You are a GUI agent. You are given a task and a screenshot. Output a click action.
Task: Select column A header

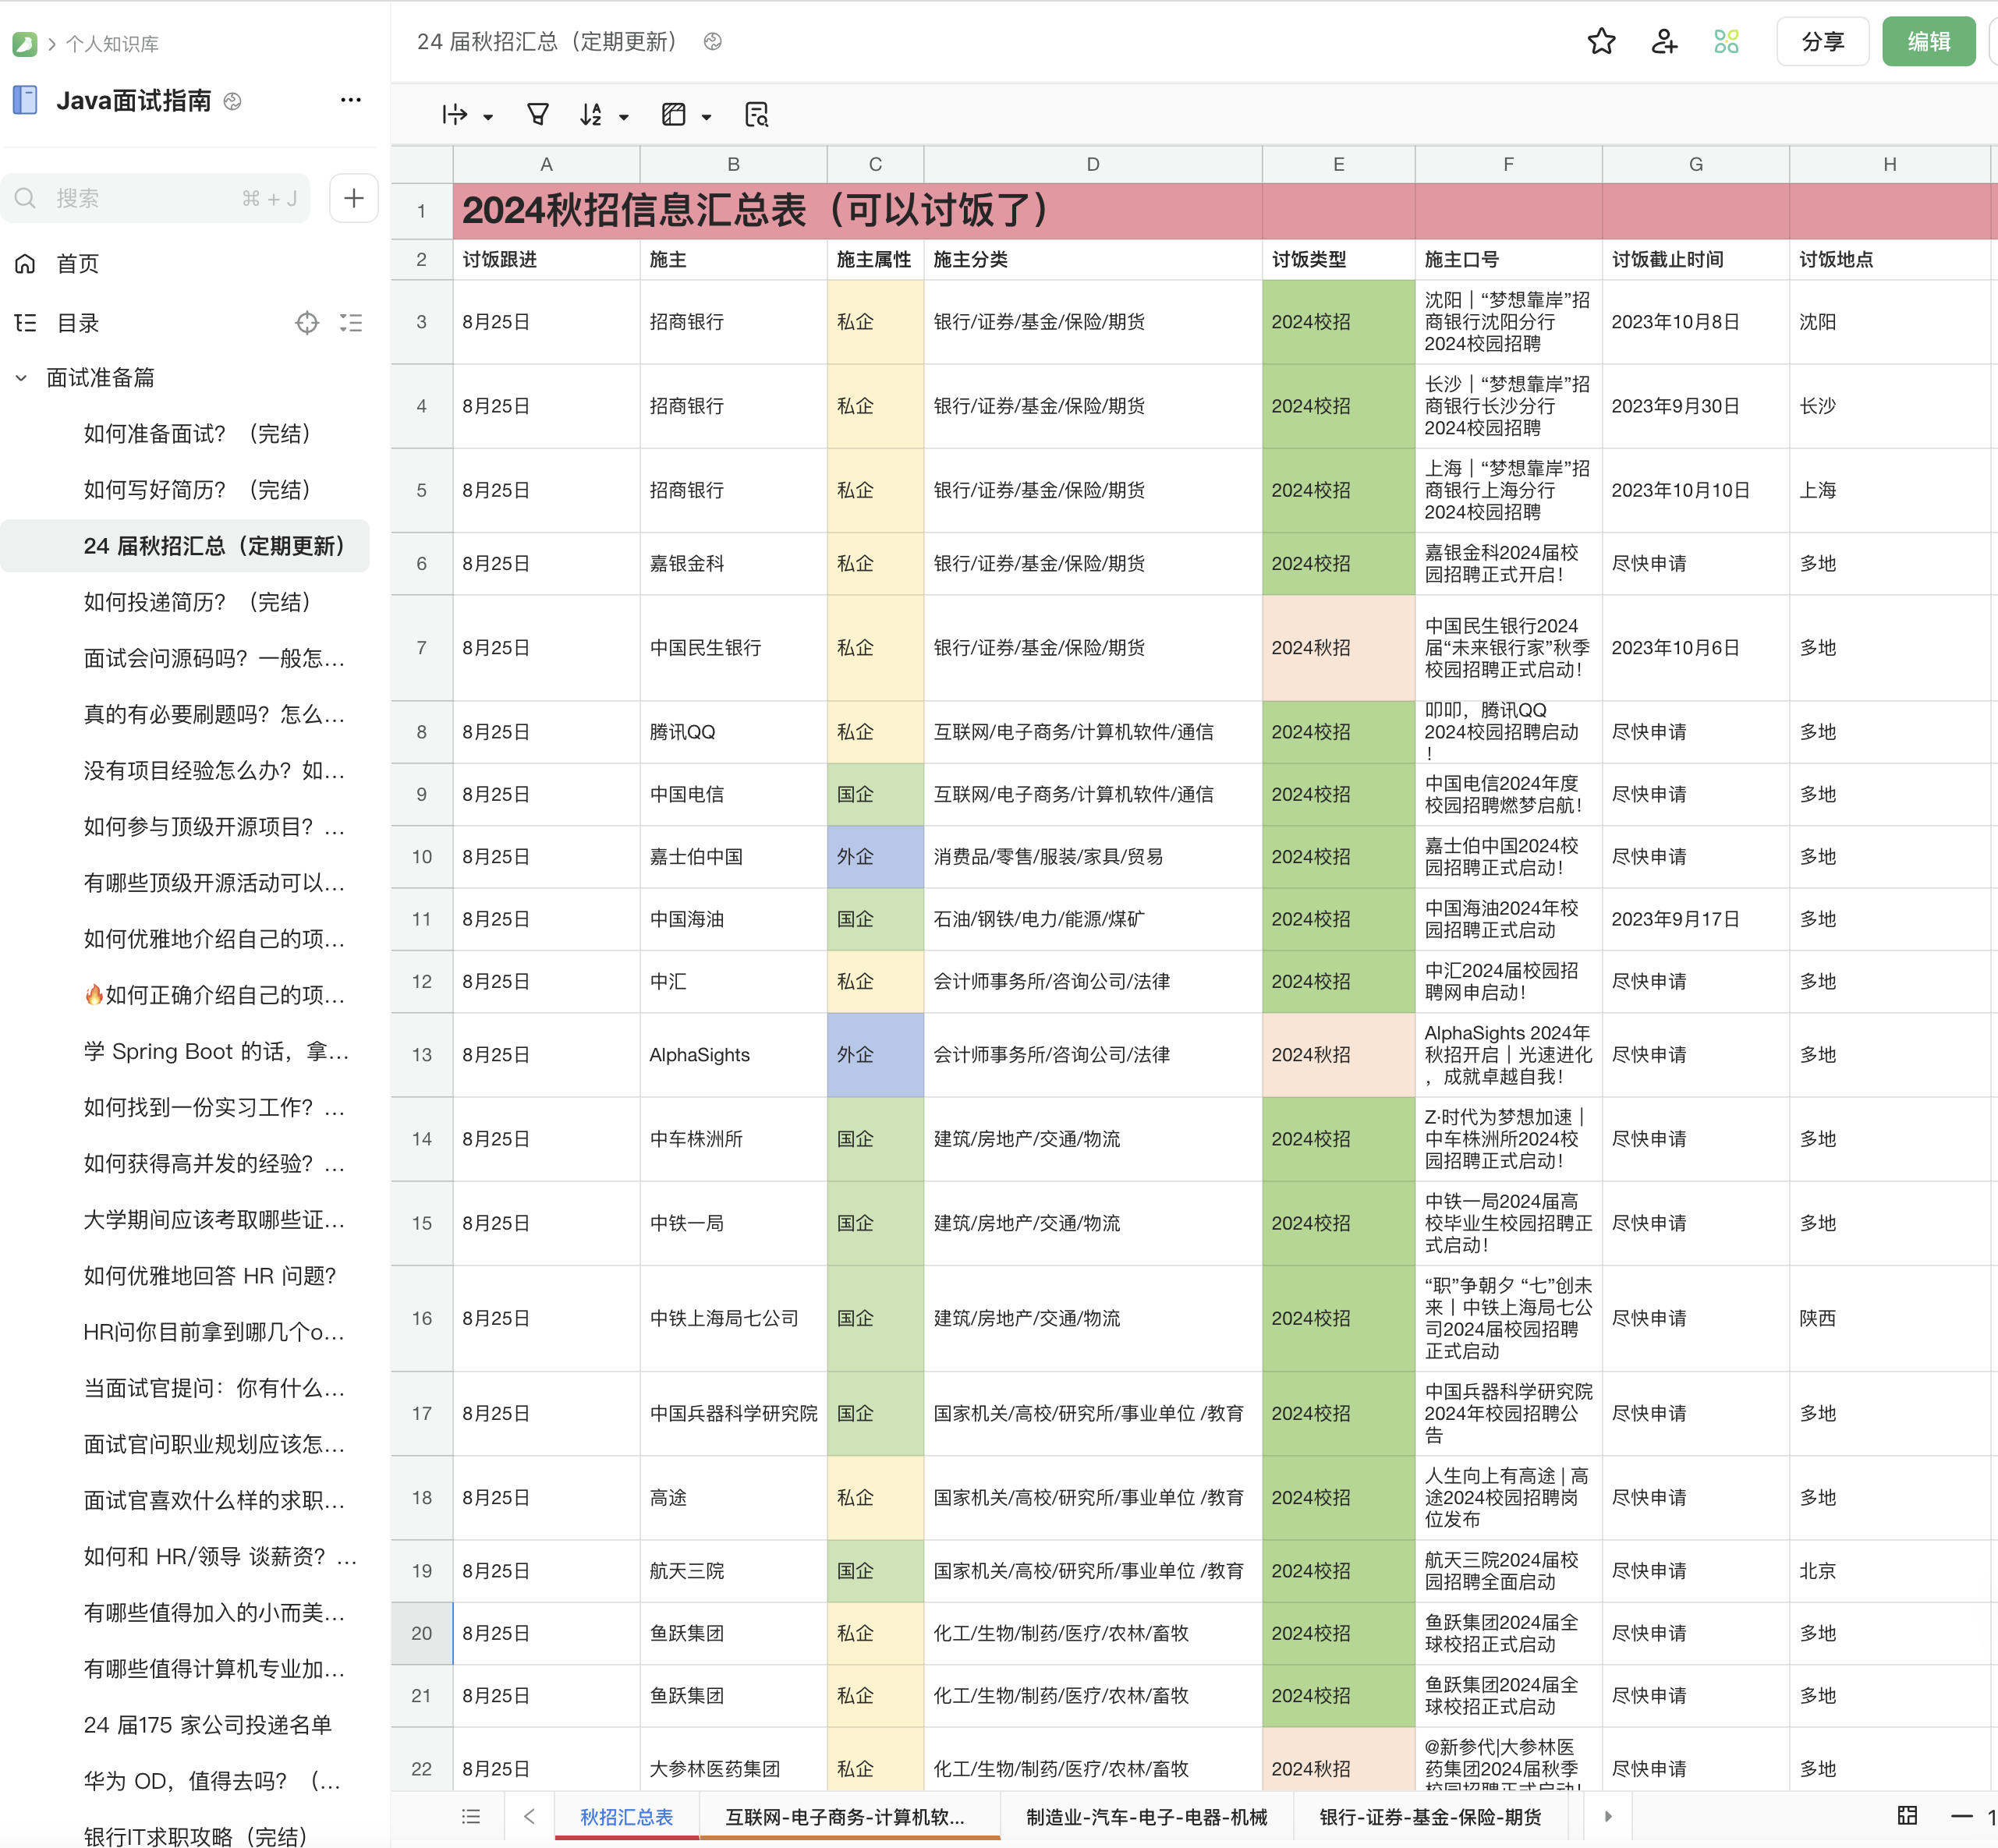[x=546, y=164]
